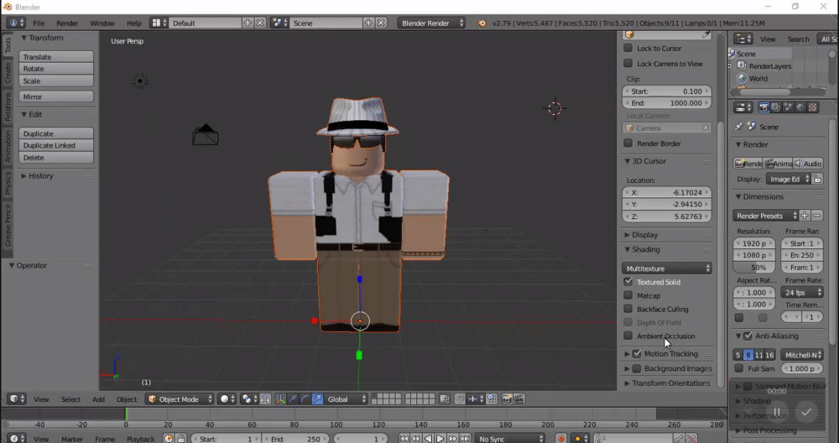Screen dimensions: 839x443
Task: Enable the Background Images checkbox
Action: click(637, 368)
